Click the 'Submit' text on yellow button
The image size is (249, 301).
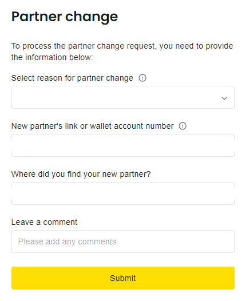pos(123,278)
